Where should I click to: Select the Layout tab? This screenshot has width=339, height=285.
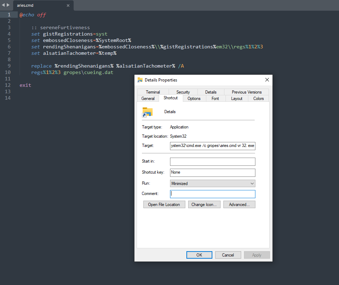tap(237, 98)
